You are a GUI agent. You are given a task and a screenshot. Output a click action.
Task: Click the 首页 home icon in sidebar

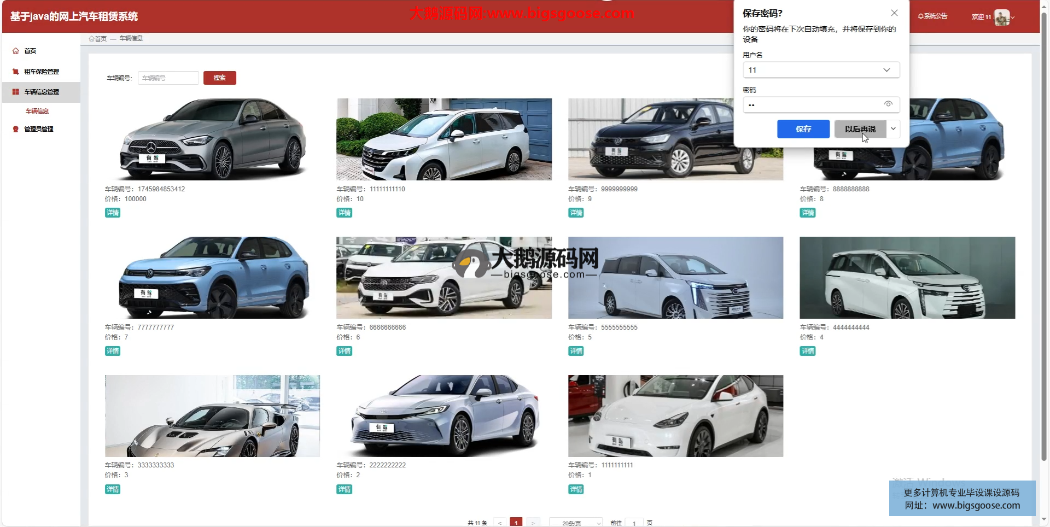16,51
